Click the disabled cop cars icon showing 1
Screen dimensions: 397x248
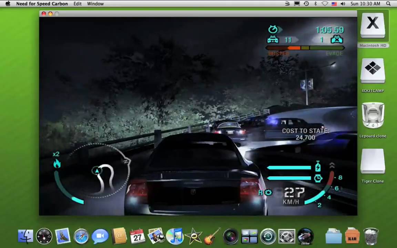click(337, 40)
